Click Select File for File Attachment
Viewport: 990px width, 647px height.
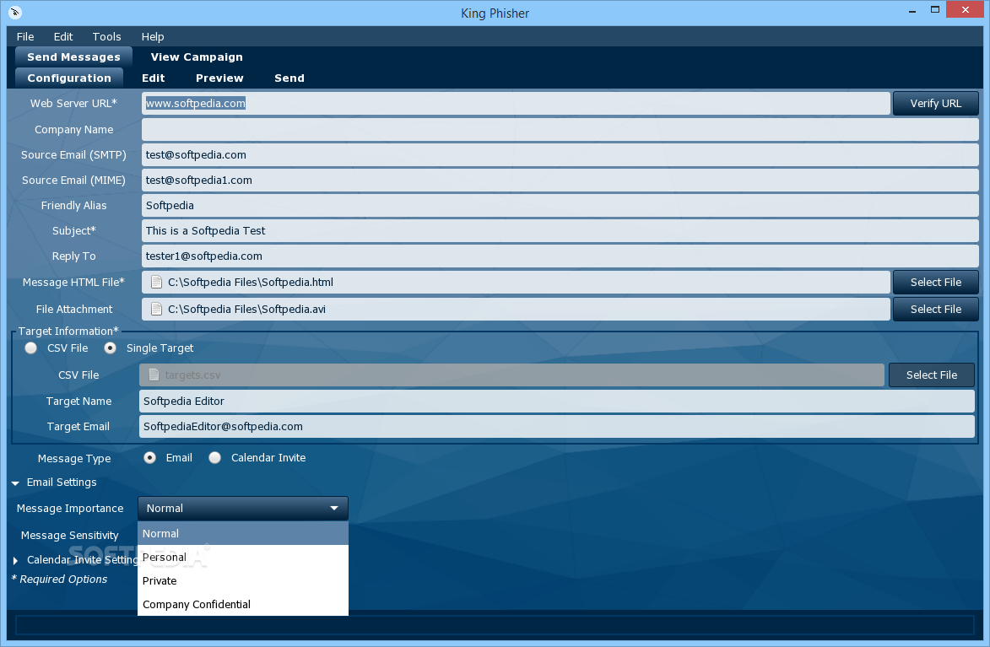(x=936, y=310)
